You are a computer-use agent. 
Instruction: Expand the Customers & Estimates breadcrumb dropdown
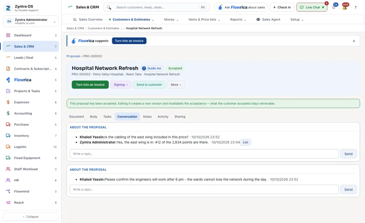[x=121, y=28]
